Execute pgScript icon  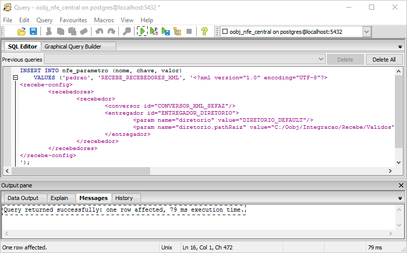click(x=154, y=32)
